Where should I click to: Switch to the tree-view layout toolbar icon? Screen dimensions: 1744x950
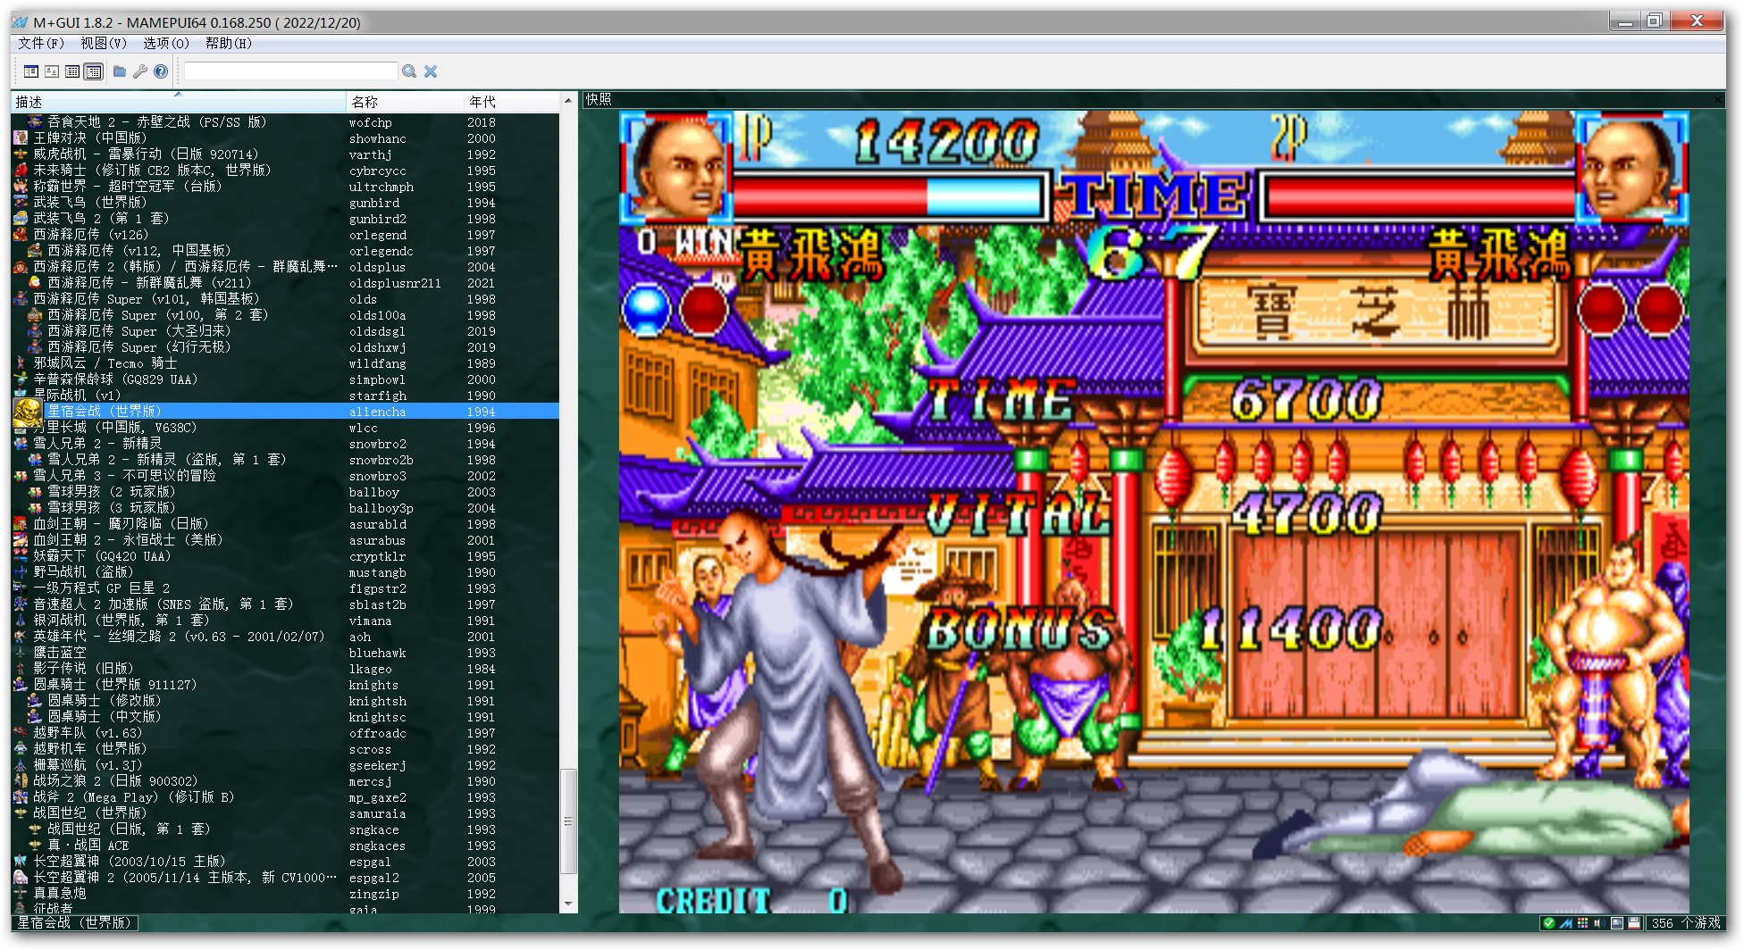[31, 71]
